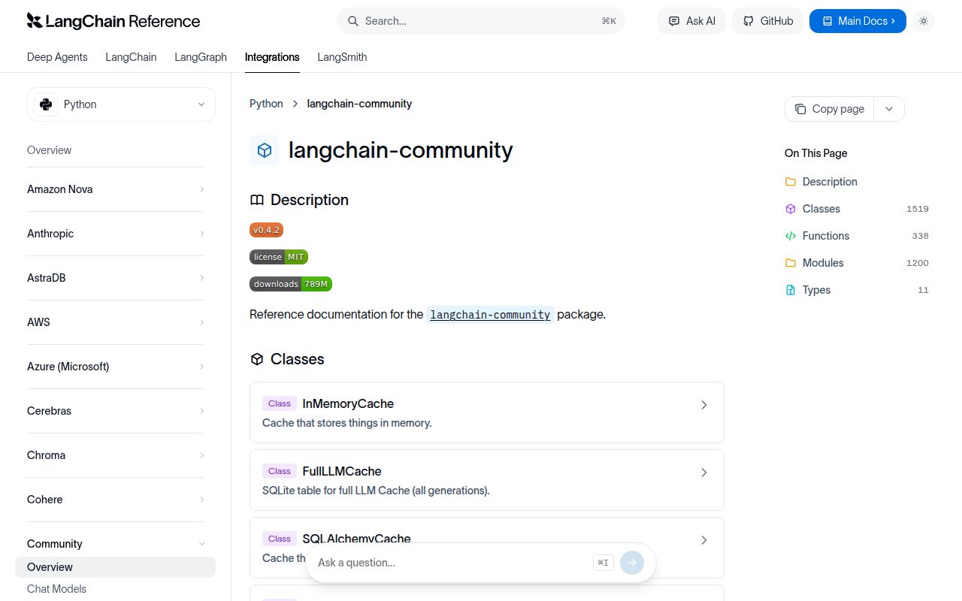Go to Main Docs

[x=858, y=21]
